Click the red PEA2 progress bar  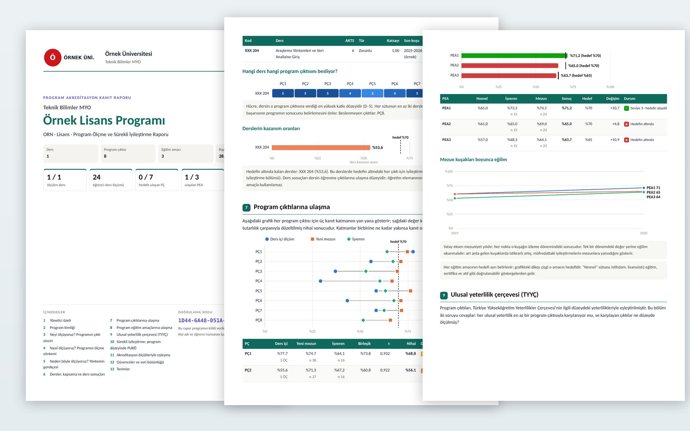pyautogui.click(x=510, y=66)
